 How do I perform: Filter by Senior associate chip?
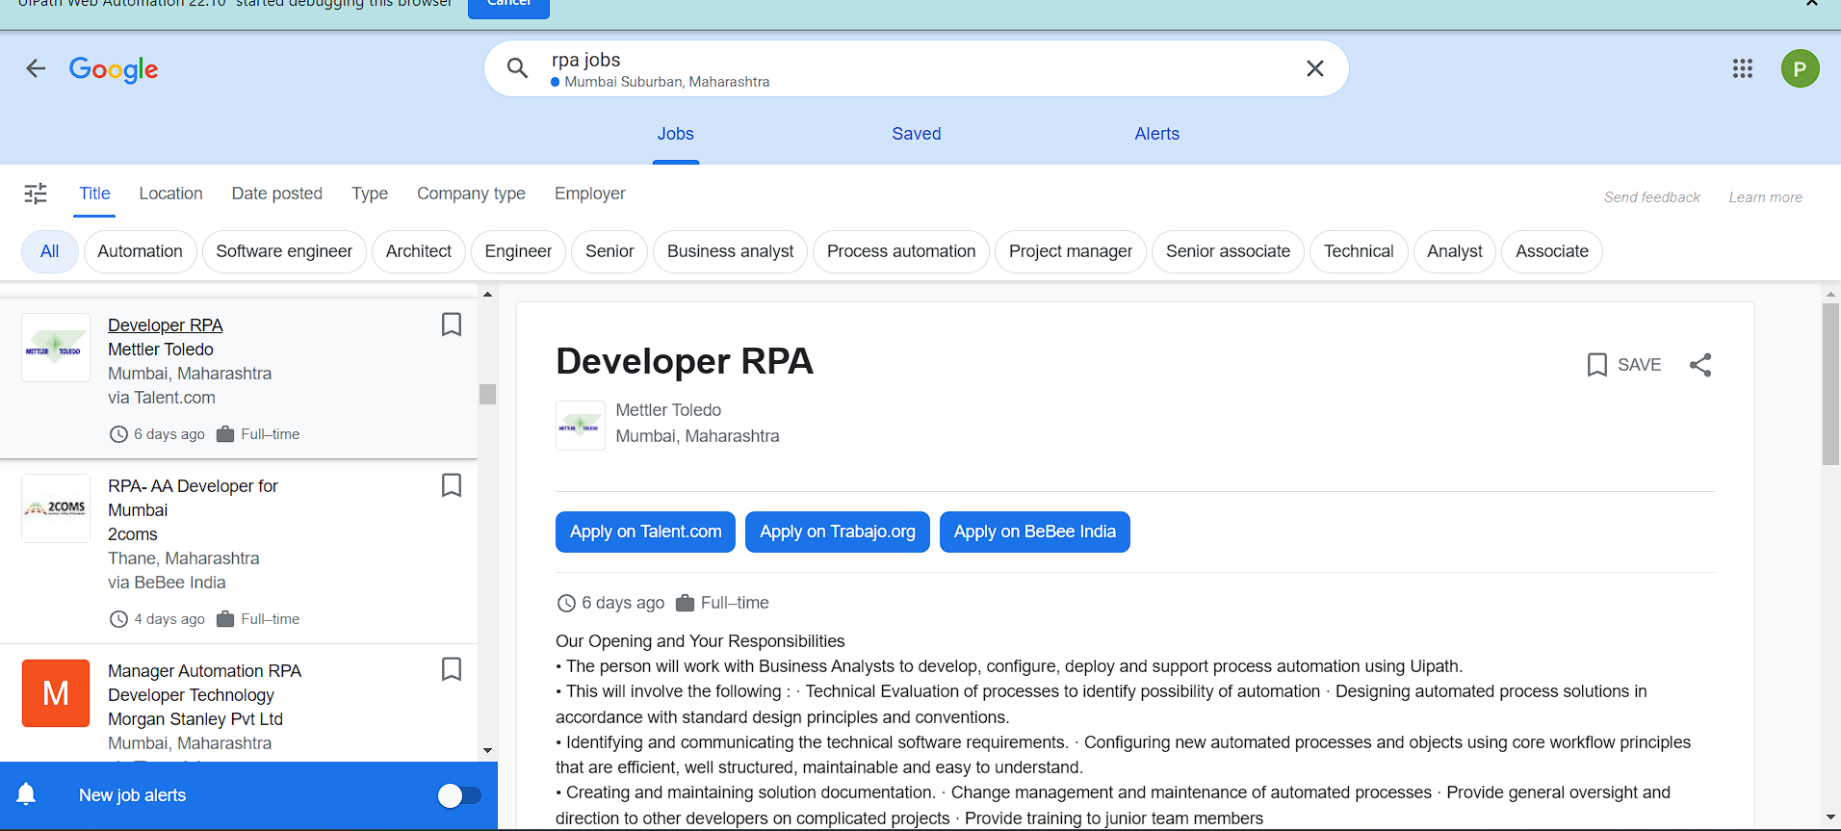click(x=1228, y=251)
